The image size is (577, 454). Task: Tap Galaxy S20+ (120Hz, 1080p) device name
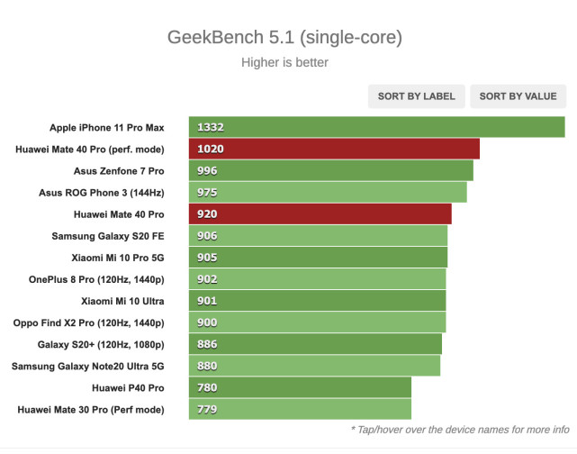[101, 345]
